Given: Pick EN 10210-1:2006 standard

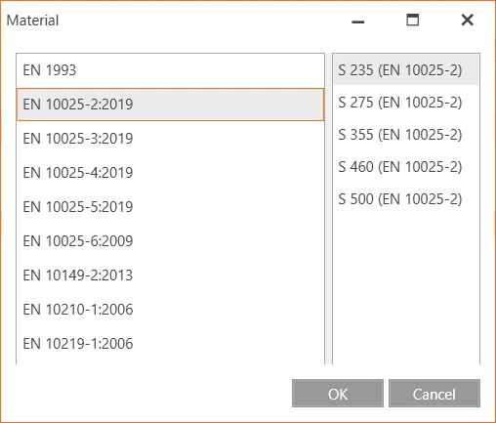Looking at the screenshot, I should 170,310.
